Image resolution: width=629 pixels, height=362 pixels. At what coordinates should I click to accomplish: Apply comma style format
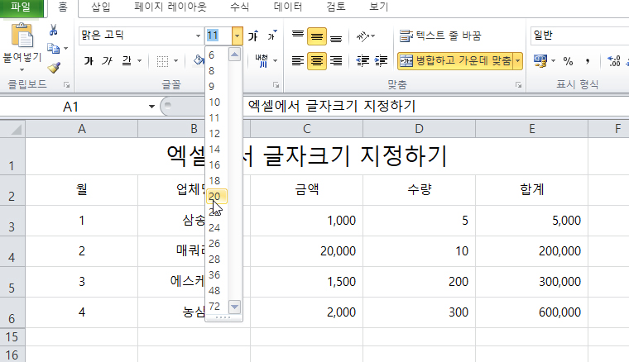click(x=588, y=61)
